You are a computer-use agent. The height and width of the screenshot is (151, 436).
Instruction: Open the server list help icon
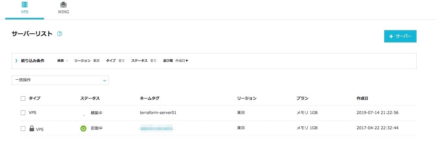(60, 34)
